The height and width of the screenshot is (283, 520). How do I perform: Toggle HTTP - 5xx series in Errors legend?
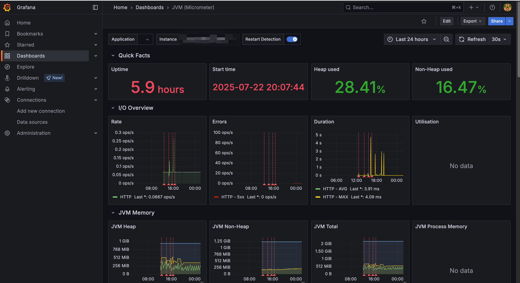point(233,197)
